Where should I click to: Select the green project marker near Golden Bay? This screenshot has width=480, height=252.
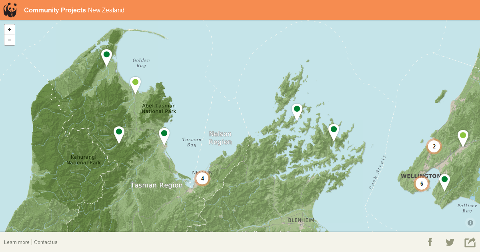pyautogui.click(x=106, y=55)
